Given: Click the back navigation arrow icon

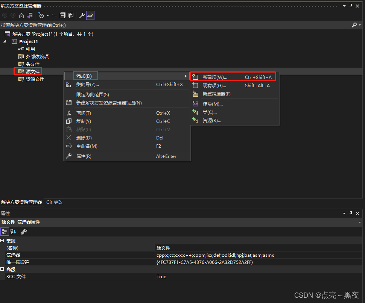Looking at the screenshot, I should [x=5, y=15].
